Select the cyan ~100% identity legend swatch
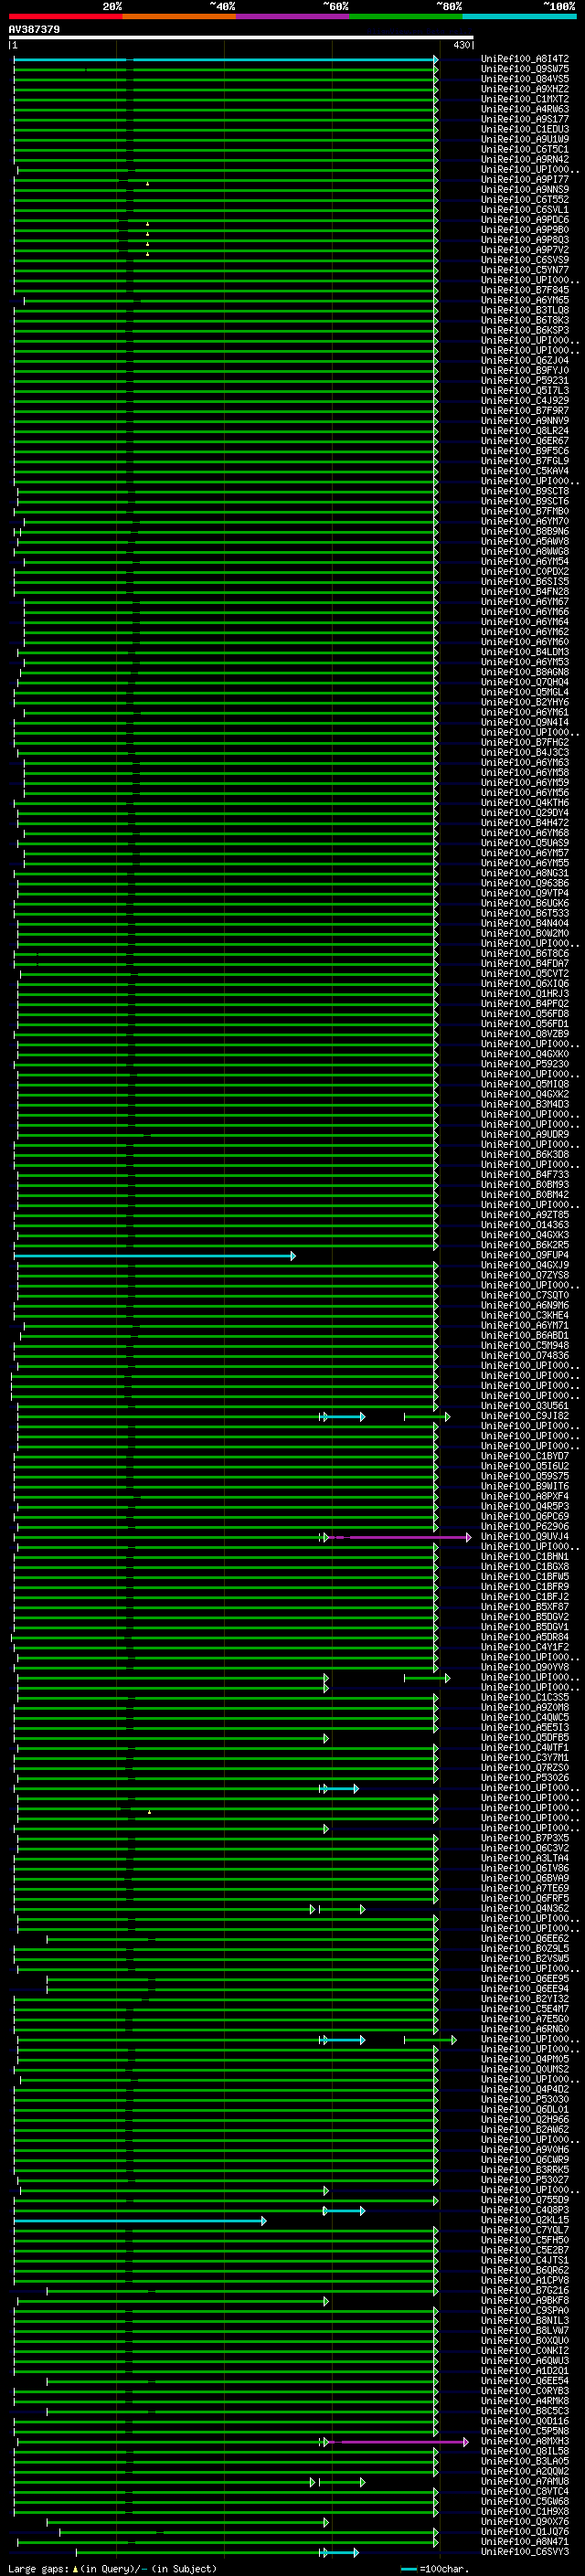This screenshot has width=585, height=2576. 520,16
